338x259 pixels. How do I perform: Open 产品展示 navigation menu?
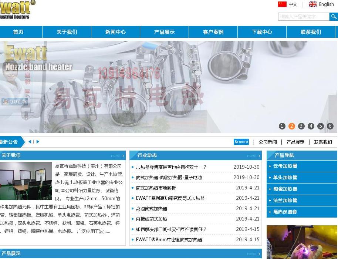coord(164,32)
